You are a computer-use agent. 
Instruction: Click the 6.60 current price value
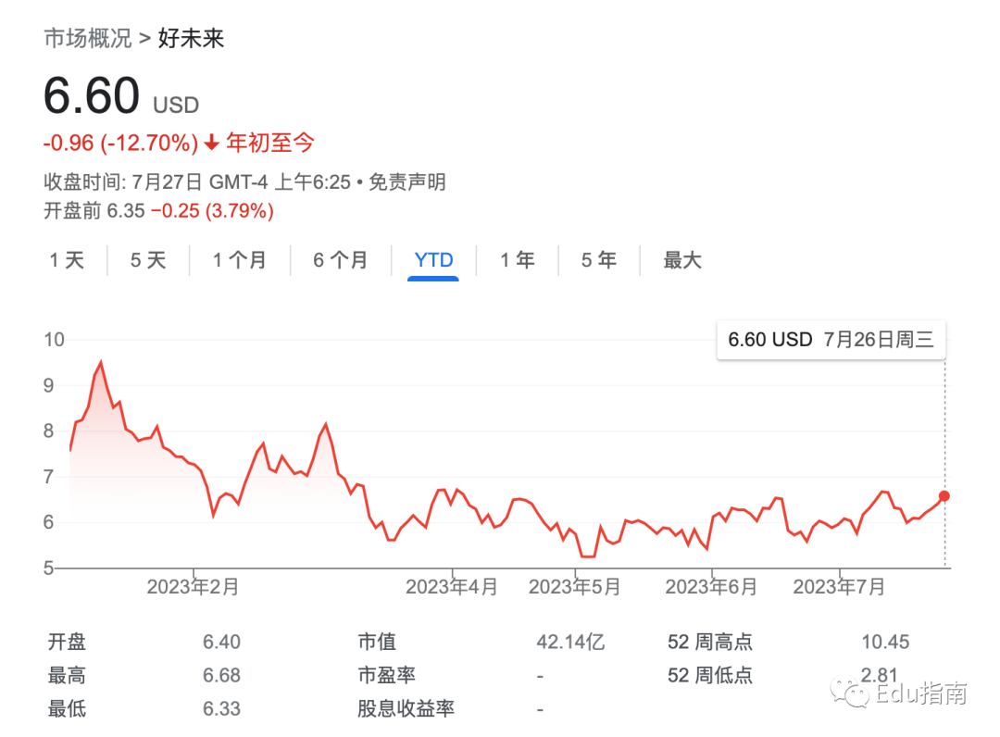[x=91, y=95]
